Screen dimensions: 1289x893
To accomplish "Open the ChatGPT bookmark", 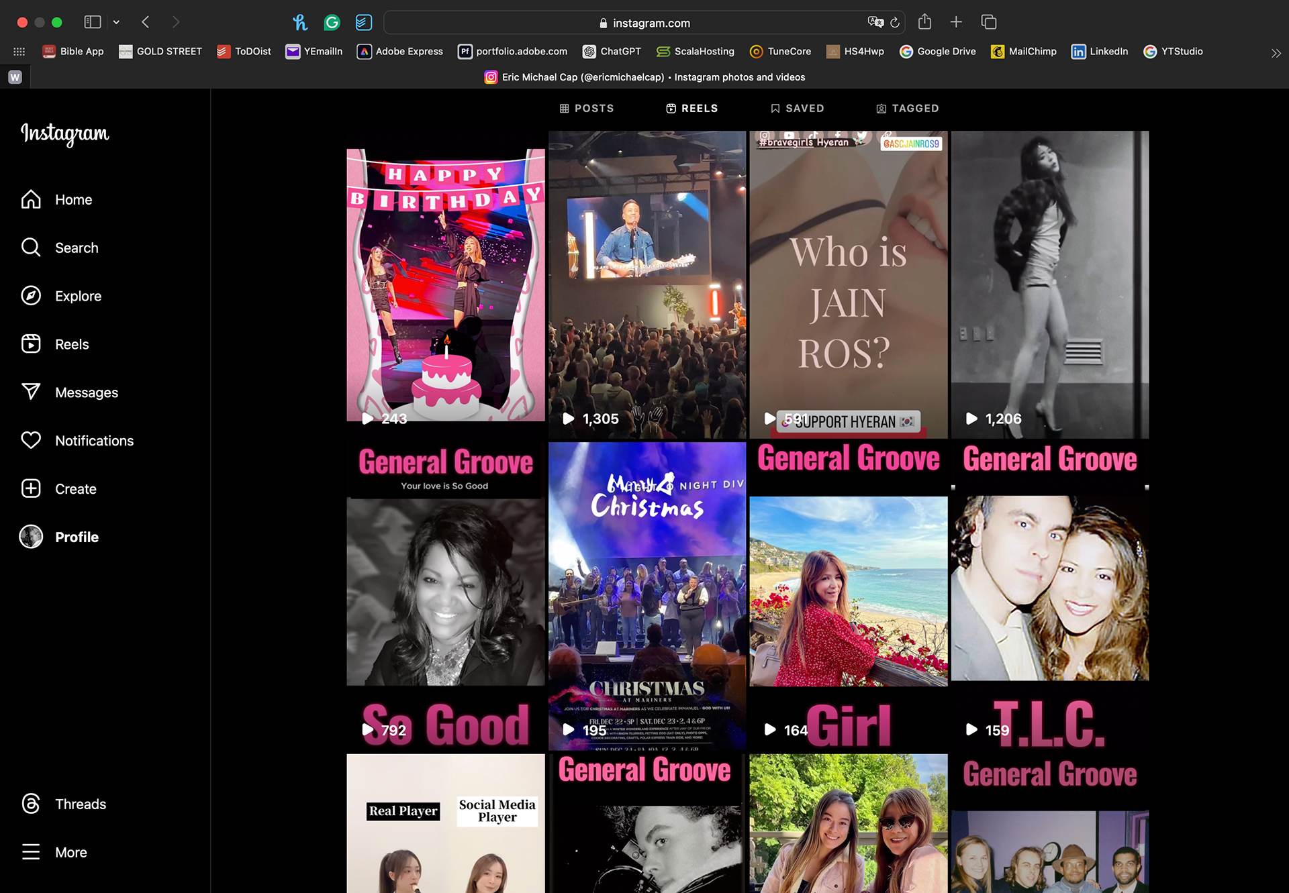I will click(x=612, y=52).
